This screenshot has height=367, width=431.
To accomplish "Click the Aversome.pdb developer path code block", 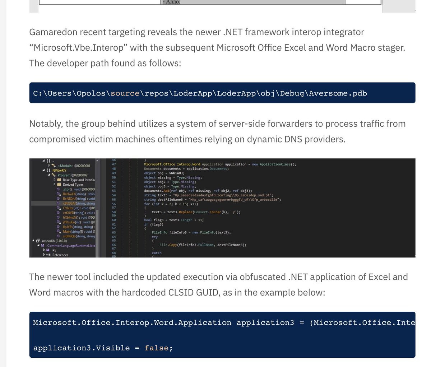I will point(222,93).
